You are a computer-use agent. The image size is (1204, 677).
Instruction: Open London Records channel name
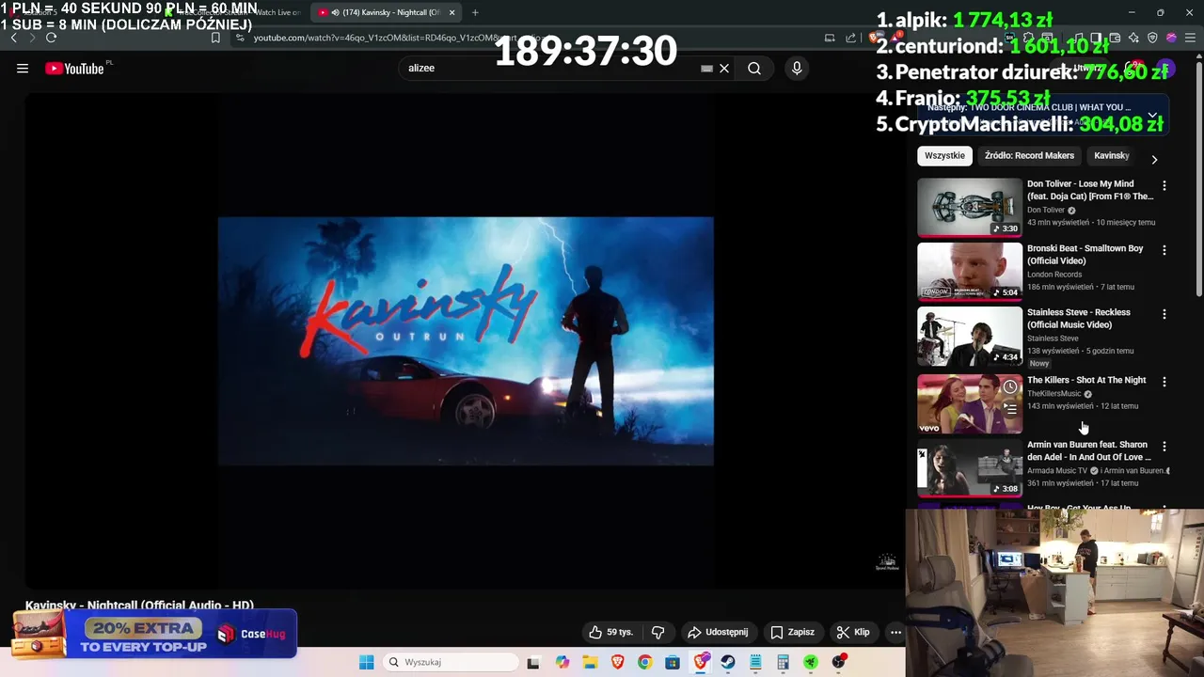[1054, 275]
